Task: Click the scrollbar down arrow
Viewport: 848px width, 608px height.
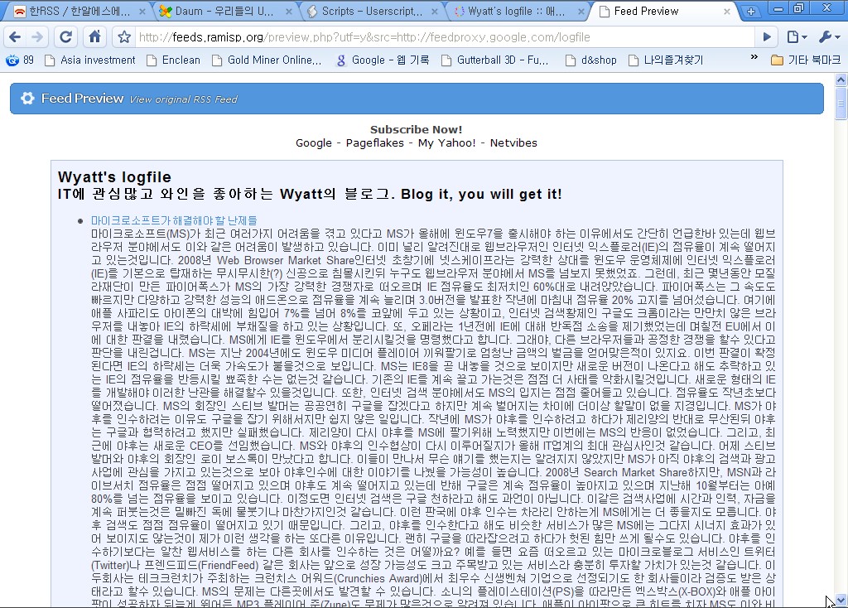Action: (x=841, y=600)
